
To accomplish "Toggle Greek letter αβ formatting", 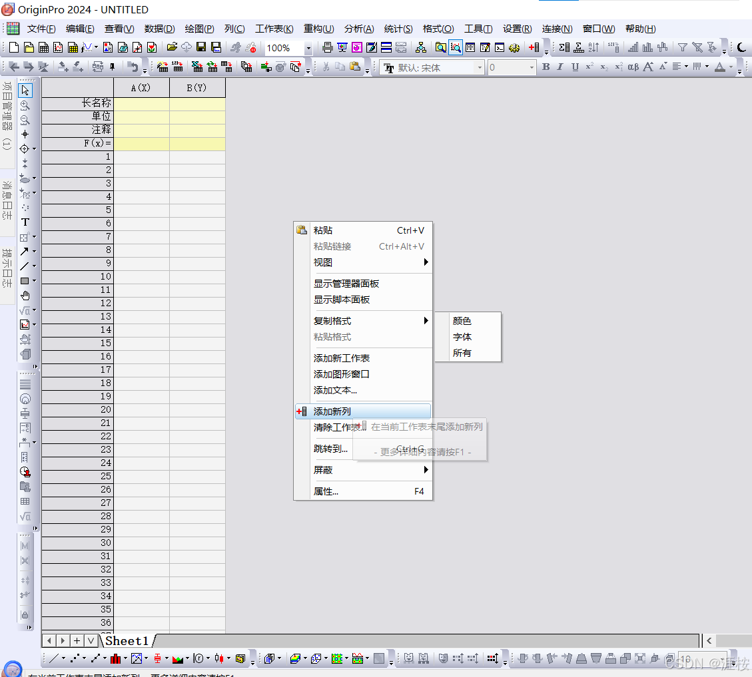I will click(633, 67).
